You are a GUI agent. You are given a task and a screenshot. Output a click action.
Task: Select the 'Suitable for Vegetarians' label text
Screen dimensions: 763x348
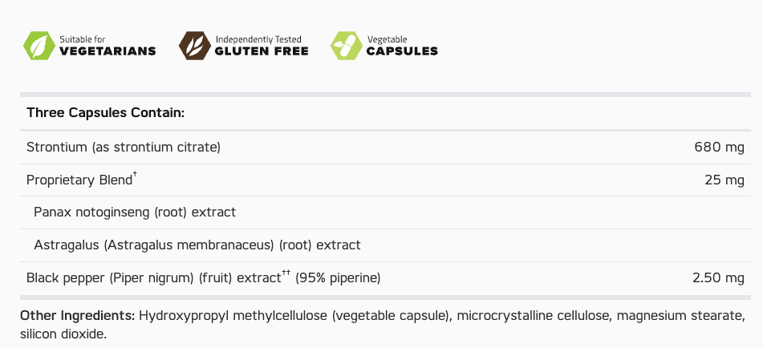(x=108, y=46)
